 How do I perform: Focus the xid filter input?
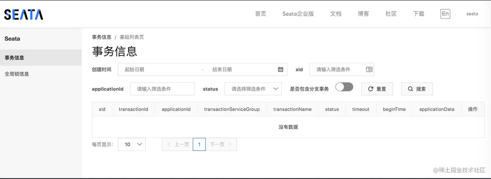point(342,69)
